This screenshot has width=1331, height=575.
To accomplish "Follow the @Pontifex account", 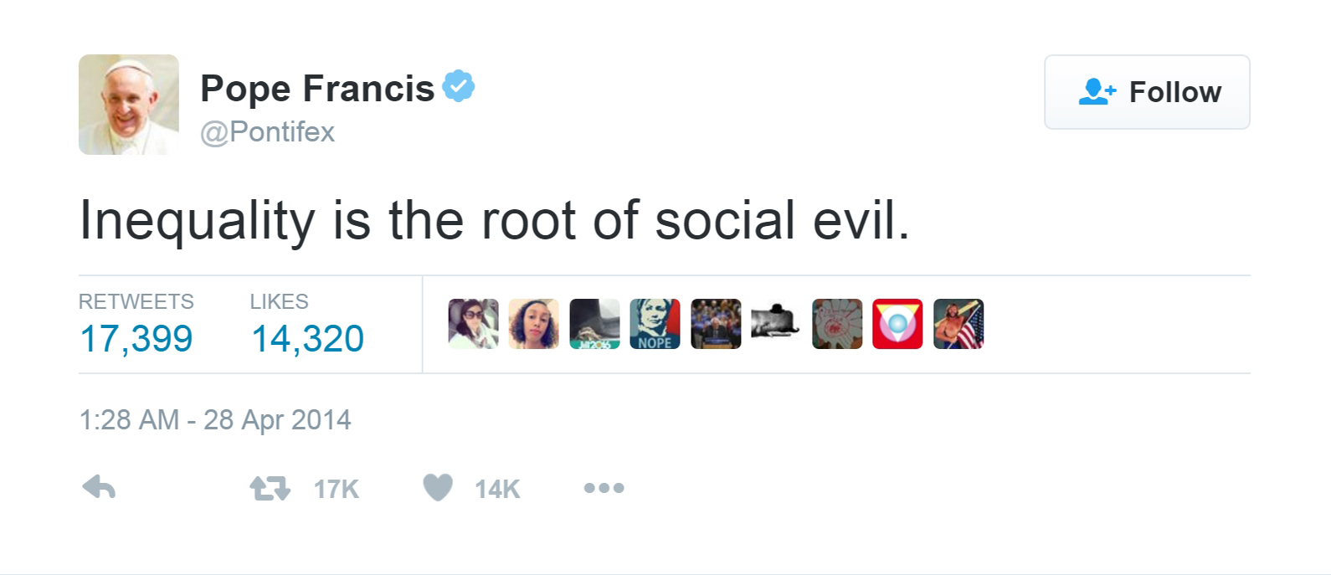I will click(x=1146, y=92).
